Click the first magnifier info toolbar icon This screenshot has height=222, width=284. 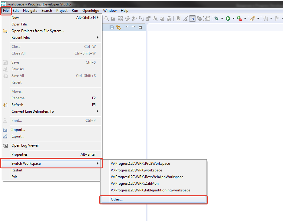[106, 18]
